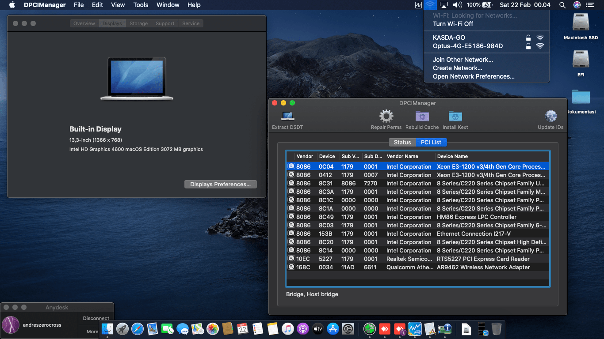
Task: Open Calendar icon in the Dock
Action: pos(243,329)
